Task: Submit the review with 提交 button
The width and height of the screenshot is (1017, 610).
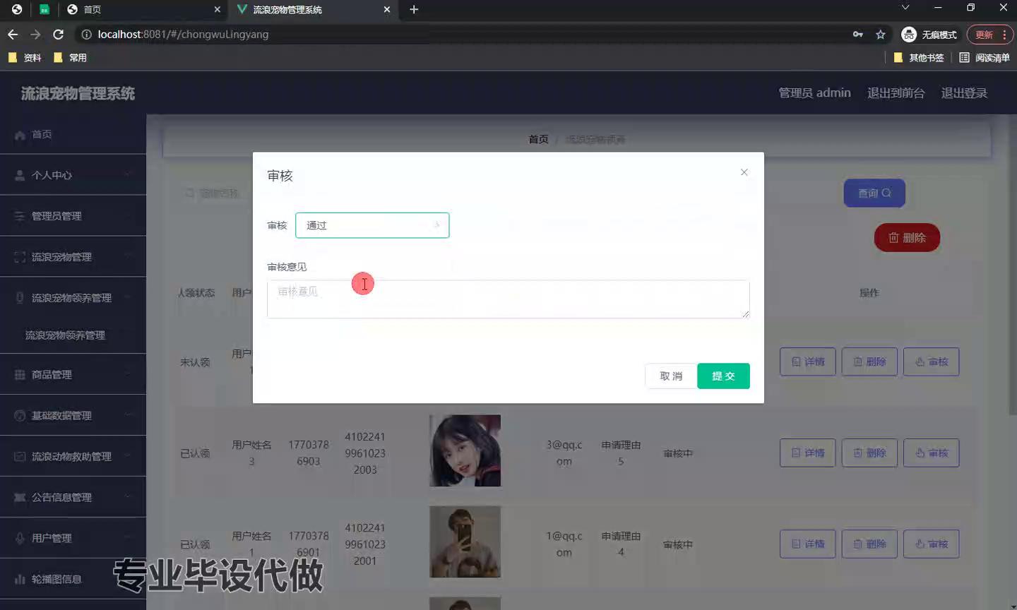Action: point(723,376)
